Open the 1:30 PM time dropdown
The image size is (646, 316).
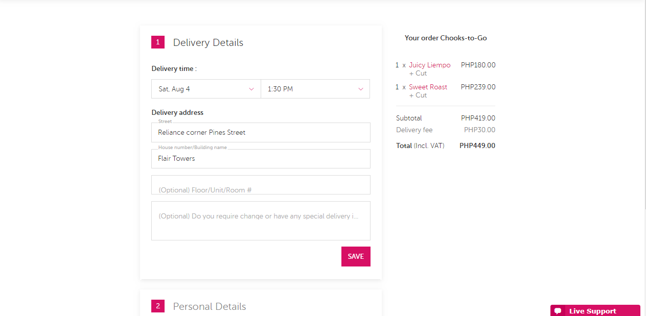[x=315, y=89]
